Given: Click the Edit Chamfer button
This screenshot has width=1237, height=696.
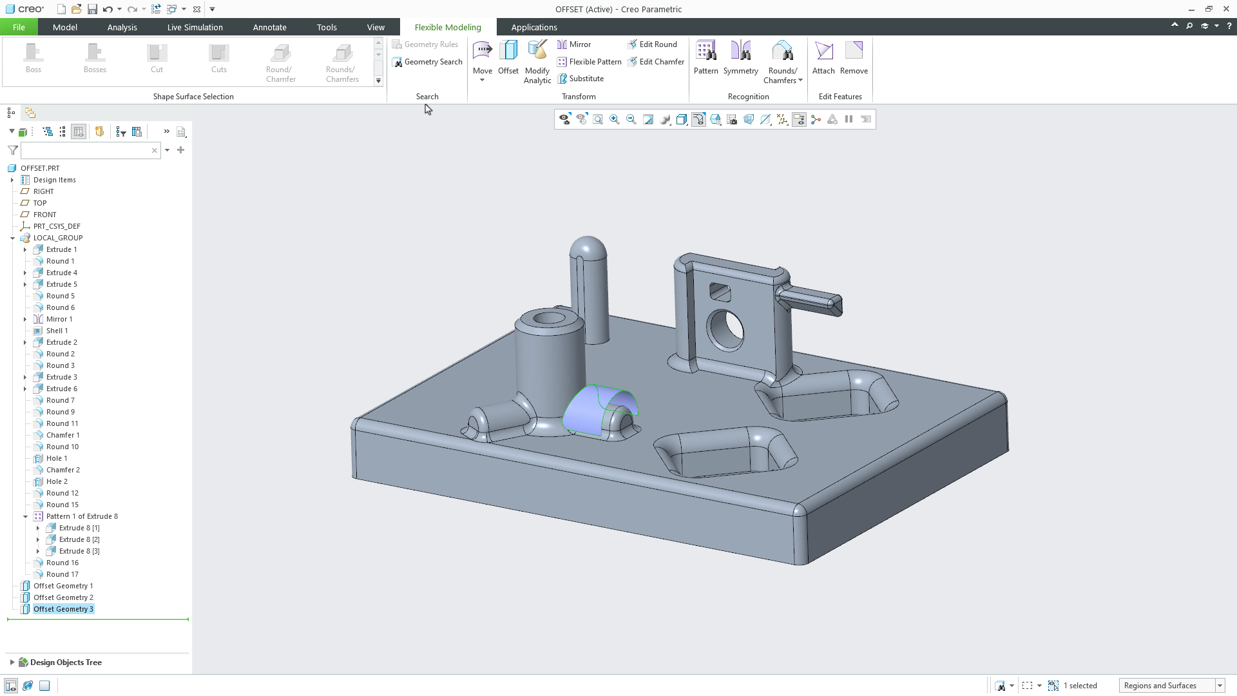Looking at the screenshot, I should point(656,62).
